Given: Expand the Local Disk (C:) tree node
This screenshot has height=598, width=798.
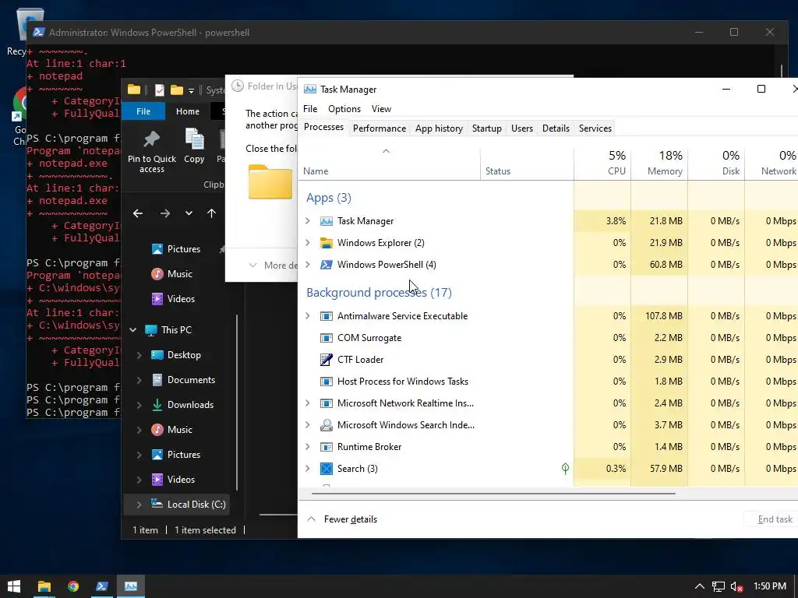Looking at the screenshot, I should (139, 505).
